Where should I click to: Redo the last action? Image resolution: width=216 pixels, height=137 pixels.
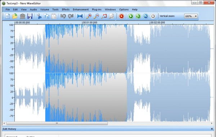tap(71, 16)
